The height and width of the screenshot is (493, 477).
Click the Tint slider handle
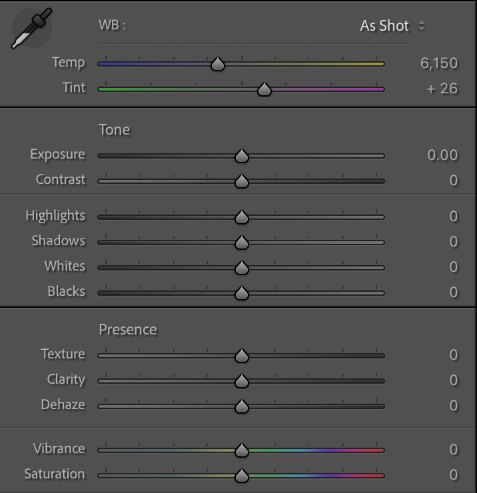pyautogui.click(x=264, y=89)
